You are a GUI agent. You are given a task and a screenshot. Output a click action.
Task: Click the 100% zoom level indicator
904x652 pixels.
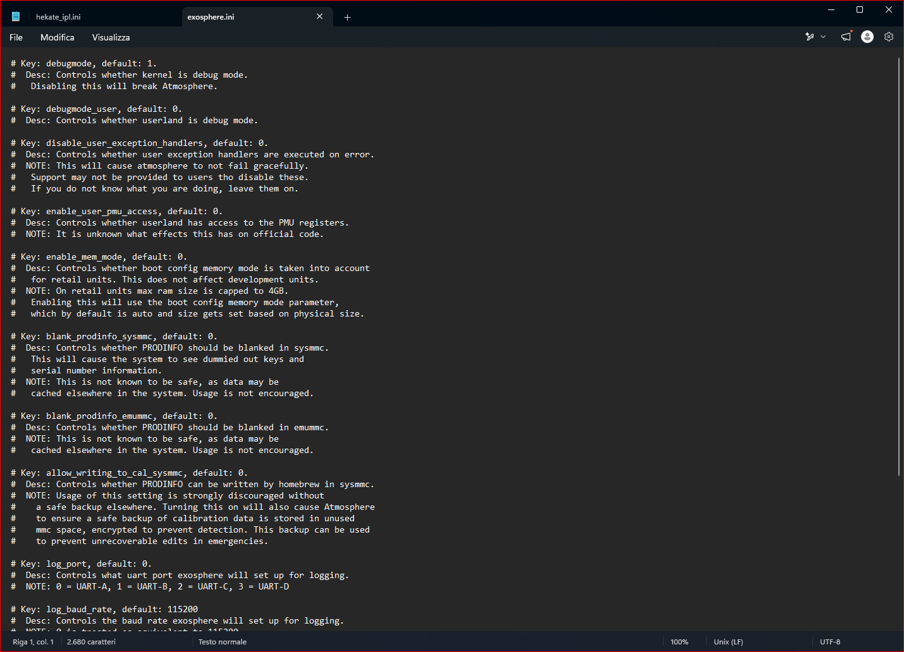[680, 642]
